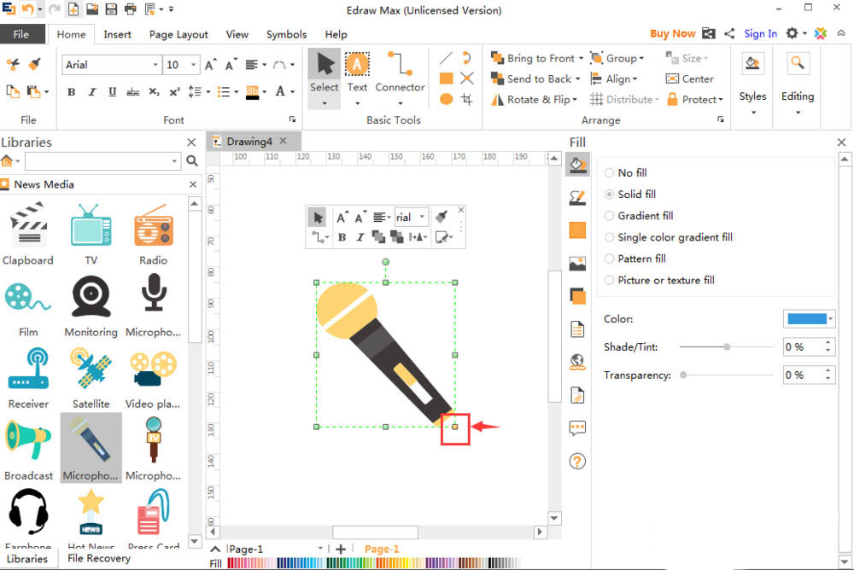
Task: Click the Buy Now link
Action: point(672,33)
